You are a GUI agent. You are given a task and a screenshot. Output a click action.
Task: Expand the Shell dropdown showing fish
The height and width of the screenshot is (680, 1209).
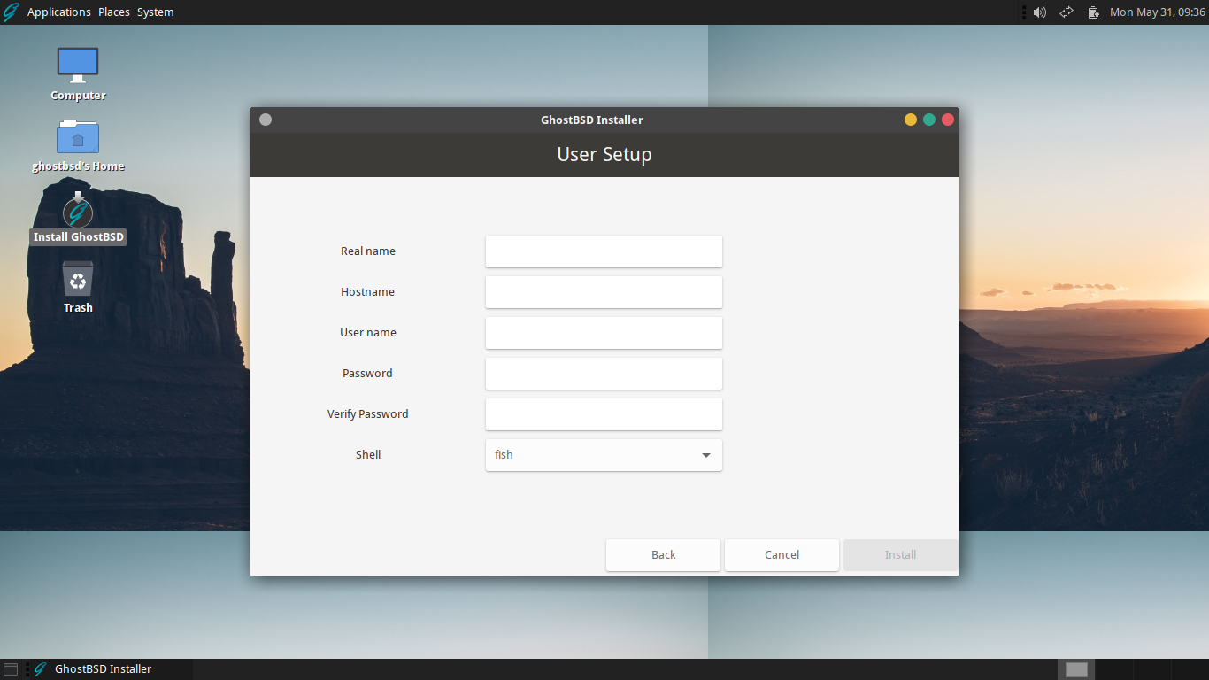604,455
